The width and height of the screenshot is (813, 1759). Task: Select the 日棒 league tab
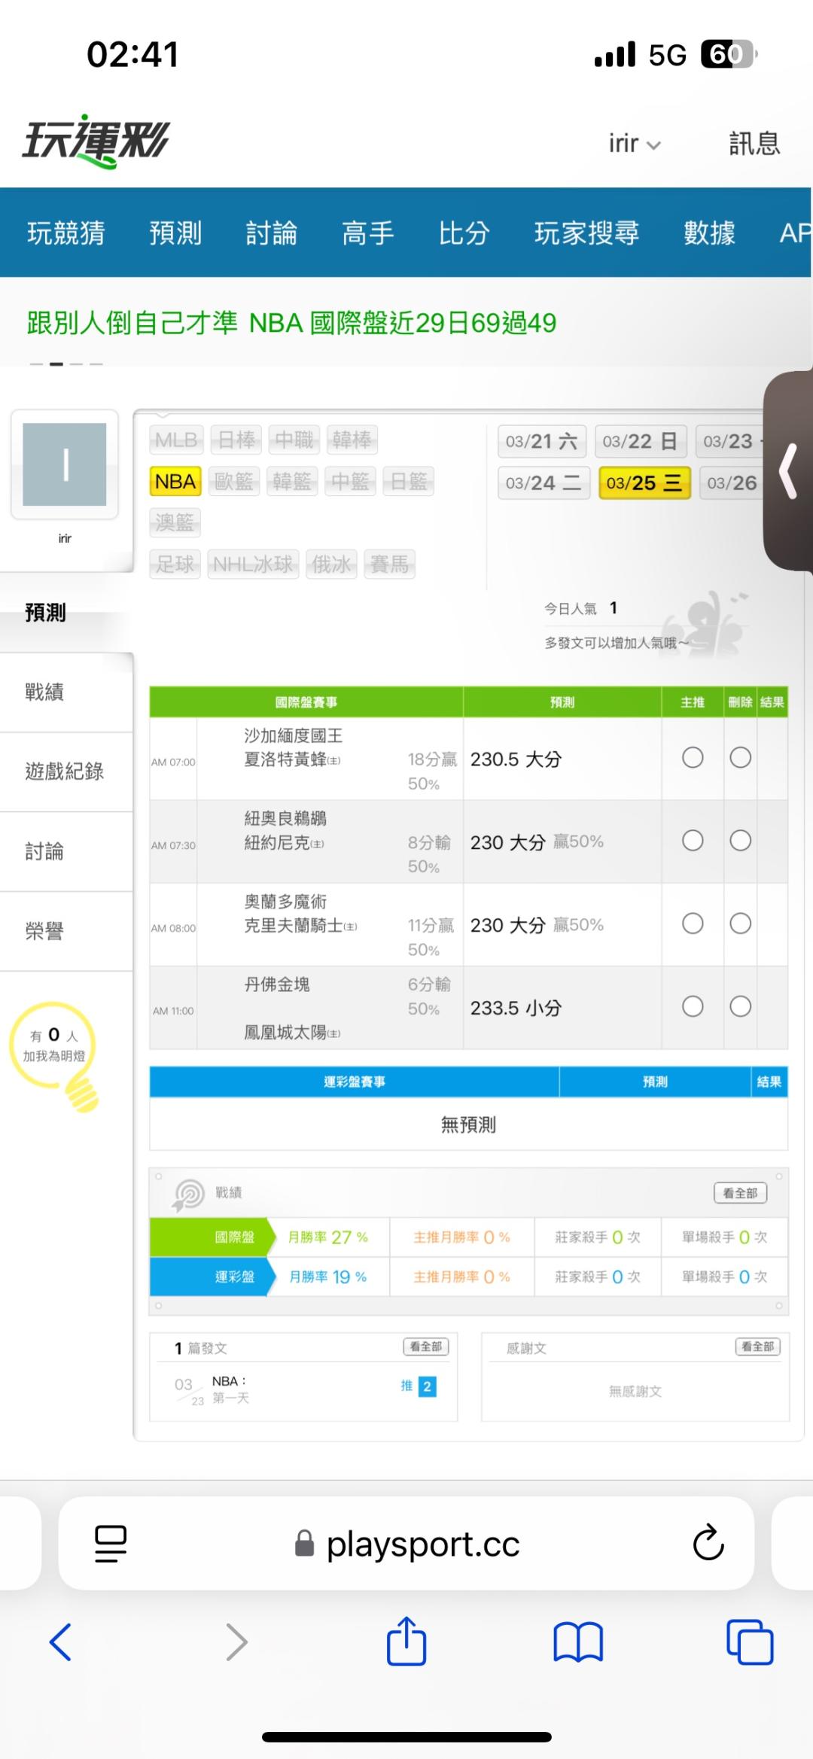point(236,440)
